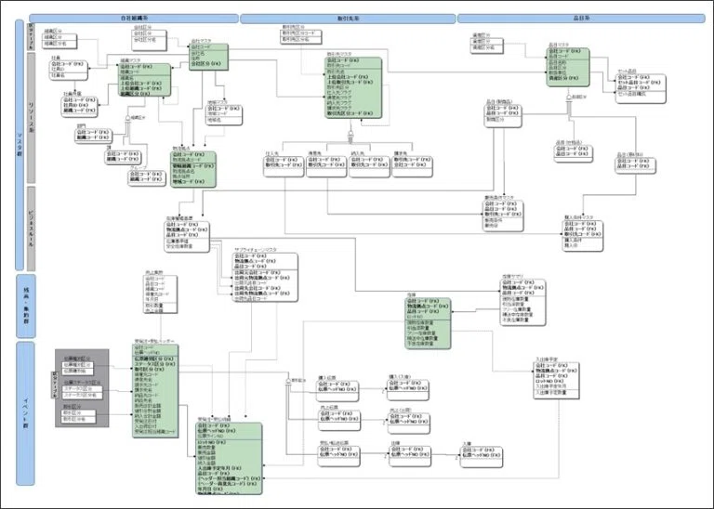The height and width of the screenshot is (509, 714).
Task: Click the 残高・集約群 side label
Action: pyautogui.click(x=25, y=306)
